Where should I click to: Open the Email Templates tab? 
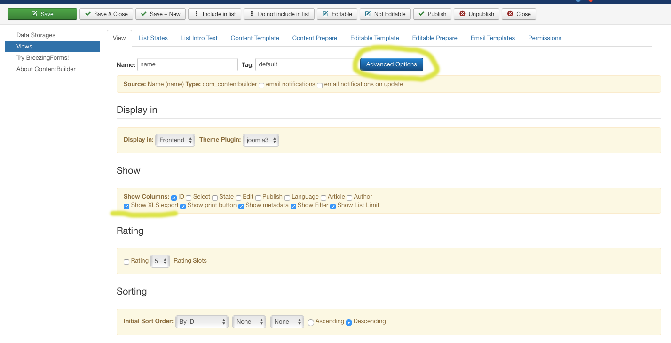coord(493,38)
